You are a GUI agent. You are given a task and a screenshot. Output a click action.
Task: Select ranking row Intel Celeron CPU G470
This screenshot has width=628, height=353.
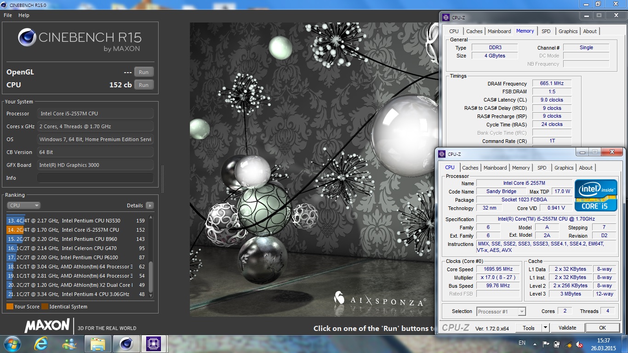76,248
